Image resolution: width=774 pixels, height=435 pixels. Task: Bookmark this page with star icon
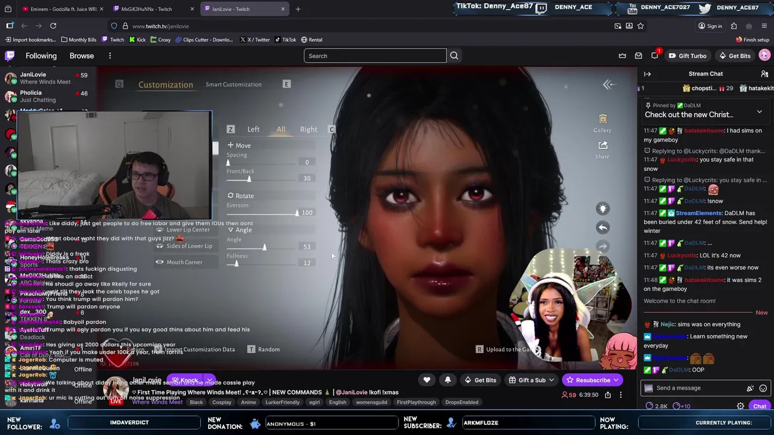pos(640,26)
